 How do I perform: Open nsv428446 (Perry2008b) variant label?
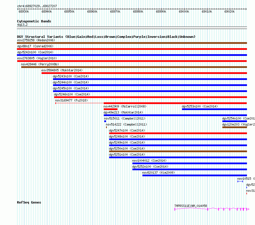[x=40, y=64]
